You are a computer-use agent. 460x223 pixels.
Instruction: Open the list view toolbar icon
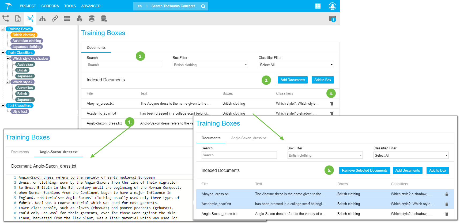67,18
